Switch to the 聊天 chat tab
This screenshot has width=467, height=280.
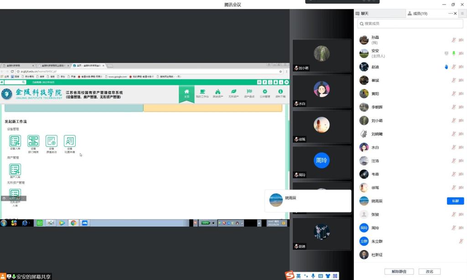(x=365, y=14)
